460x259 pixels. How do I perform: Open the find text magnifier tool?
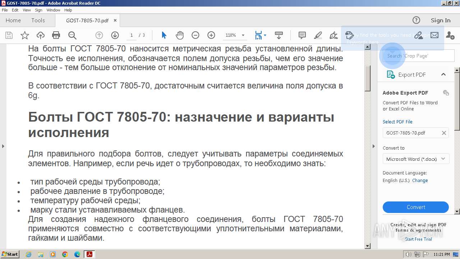tap(72, 35)
